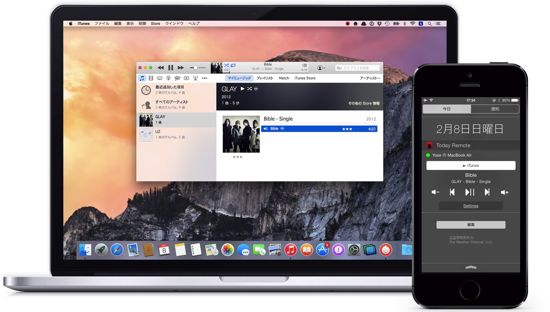Open the Podcasts library icon
The height and width of the screenshot is (312, 550).
coord(169,78)
